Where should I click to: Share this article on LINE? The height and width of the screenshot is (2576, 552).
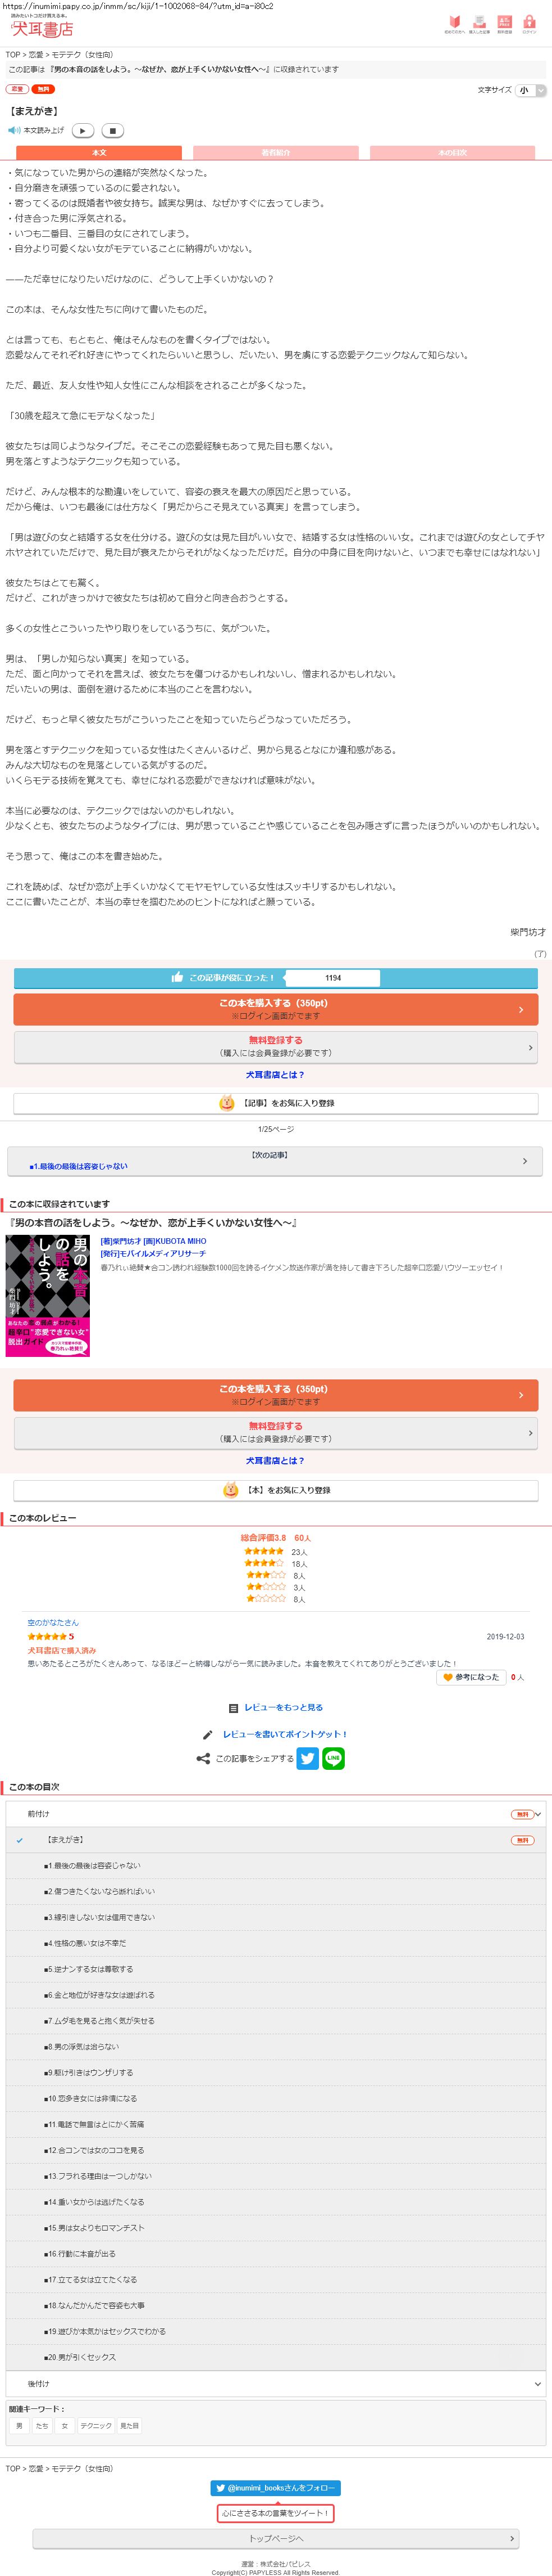[334, 1757]
